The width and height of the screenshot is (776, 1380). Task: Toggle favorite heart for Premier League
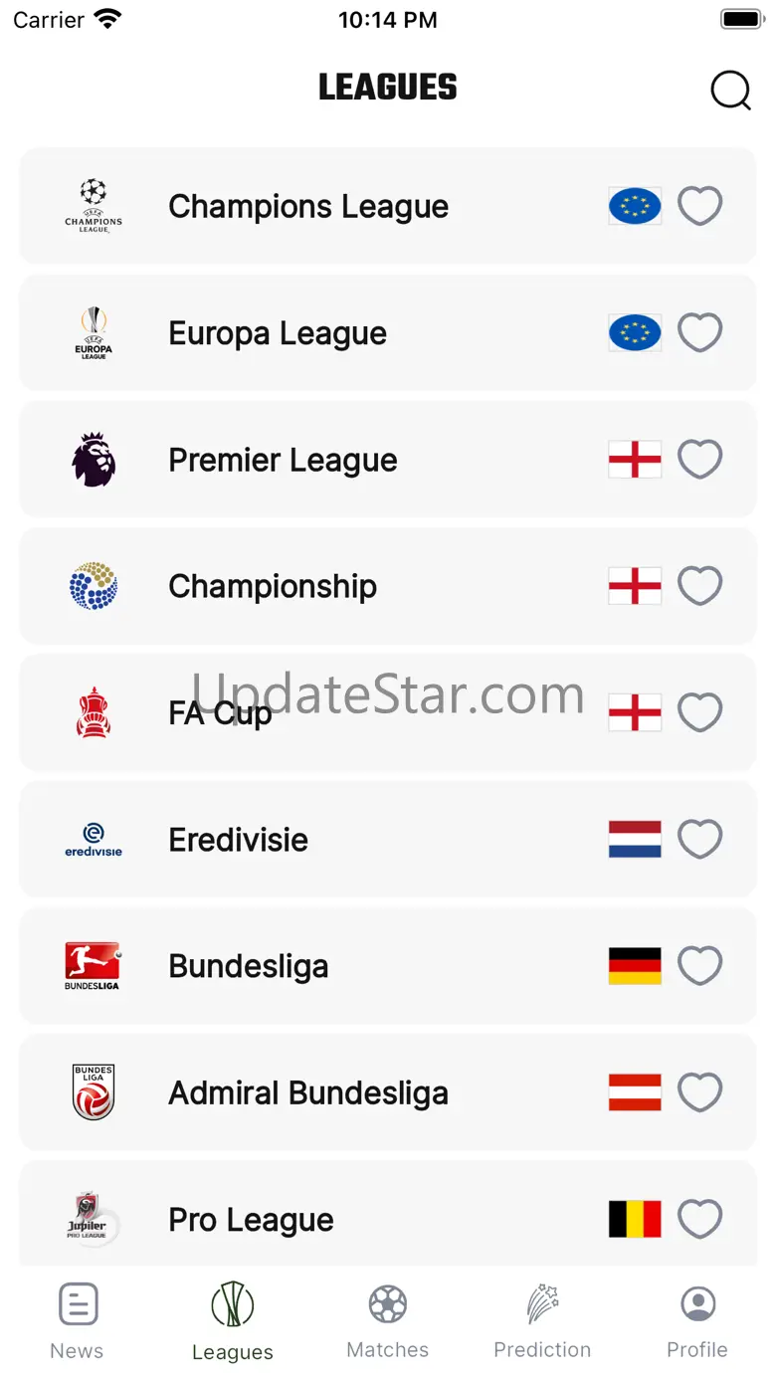699,460
